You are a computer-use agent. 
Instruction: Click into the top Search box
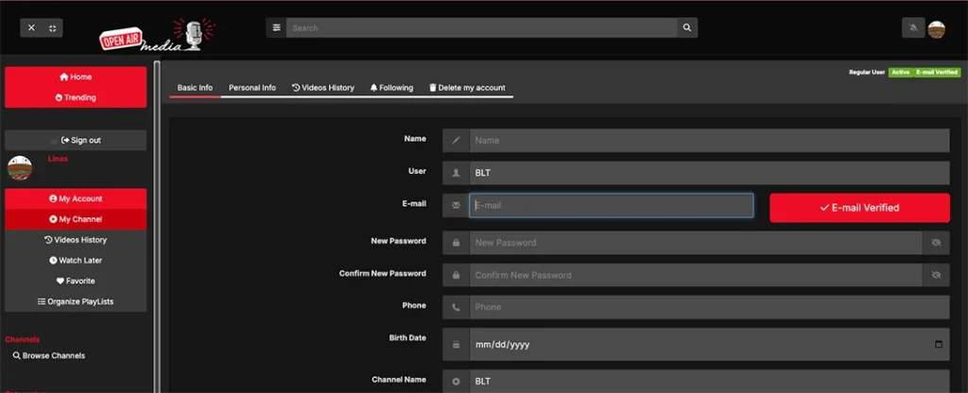coord(482,28)
